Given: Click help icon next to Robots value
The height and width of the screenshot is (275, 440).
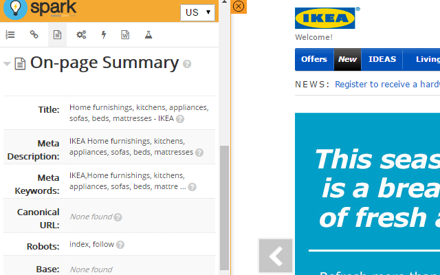Looking at the screenshot, I should (120, 244).
